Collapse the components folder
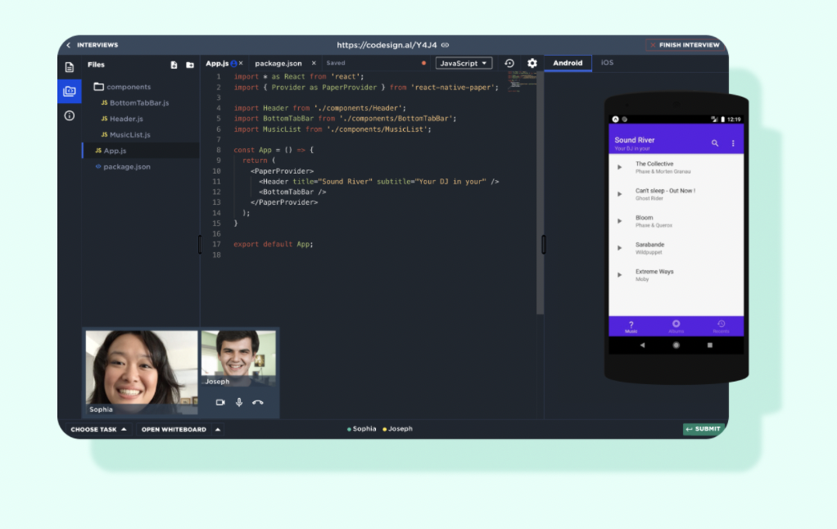The width and height of the screenshot is (837, 529). click(122, 87)
